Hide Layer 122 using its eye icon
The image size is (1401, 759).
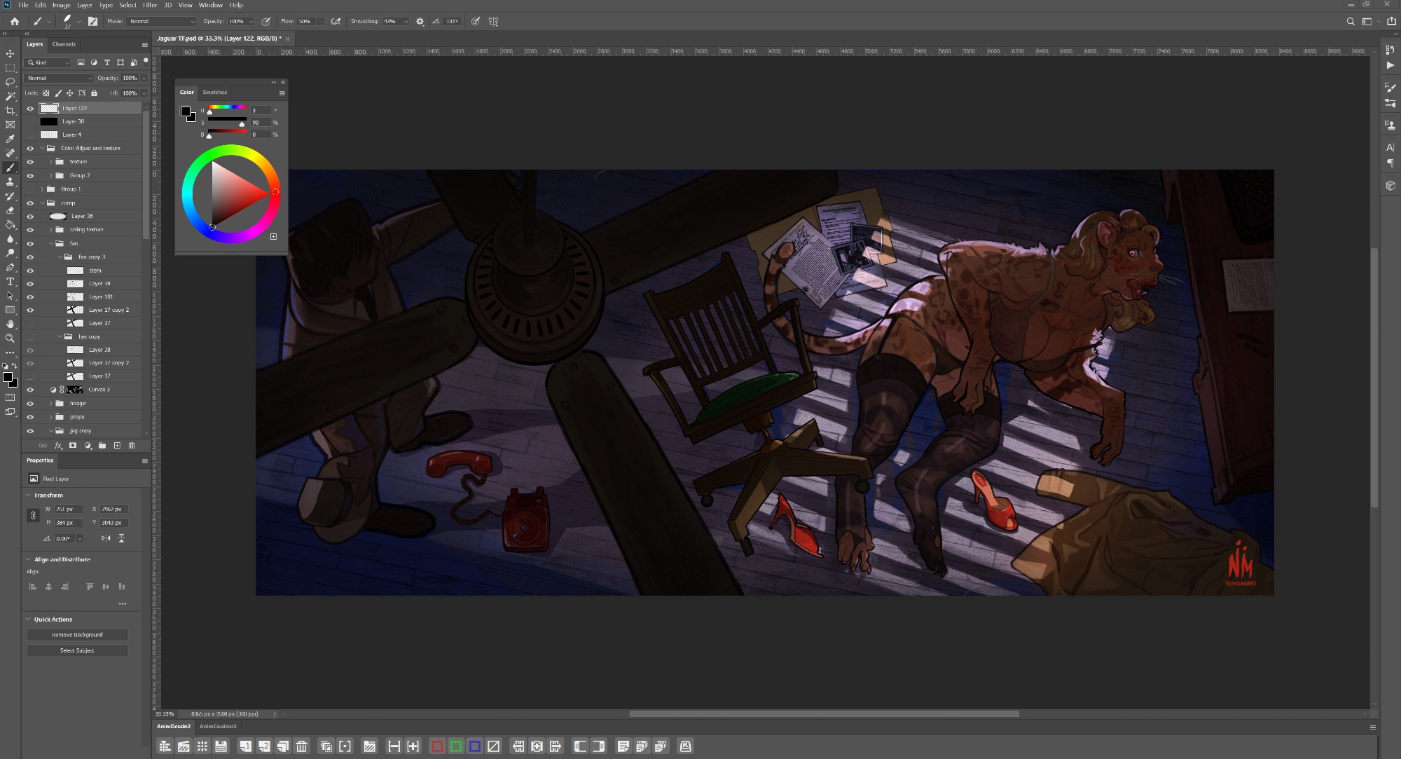click(x=30, y=109)
